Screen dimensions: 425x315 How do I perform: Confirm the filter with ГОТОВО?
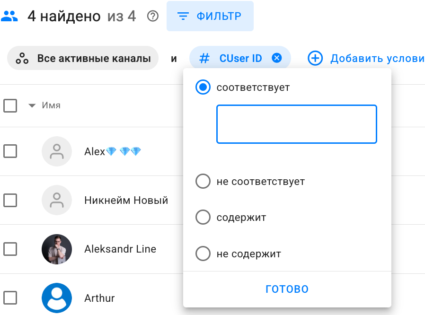(287, 289)
